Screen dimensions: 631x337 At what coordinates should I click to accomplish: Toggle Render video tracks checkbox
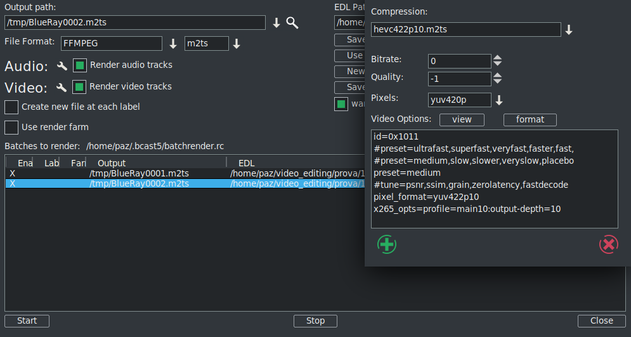79,87
